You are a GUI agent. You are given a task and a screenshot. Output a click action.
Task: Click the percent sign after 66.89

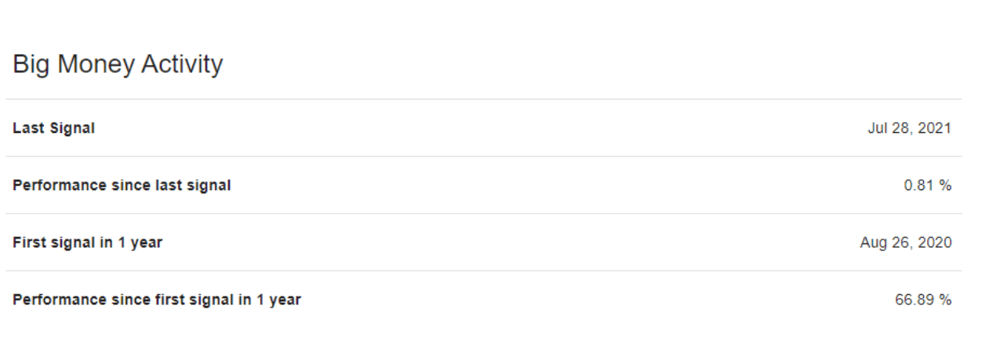pos(946,300)
